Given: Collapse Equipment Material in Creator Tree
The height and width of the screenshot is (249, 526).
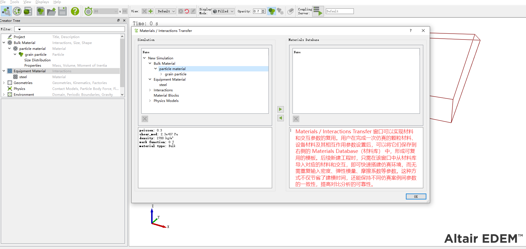Looking at the screenshot, I should point(4,71).
